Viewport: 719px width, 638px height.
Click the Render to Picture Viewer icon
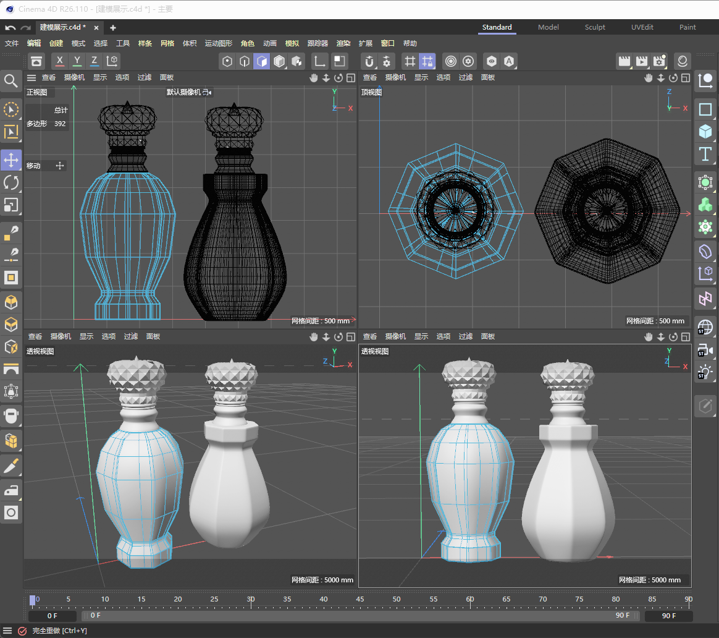click(642, 61)
